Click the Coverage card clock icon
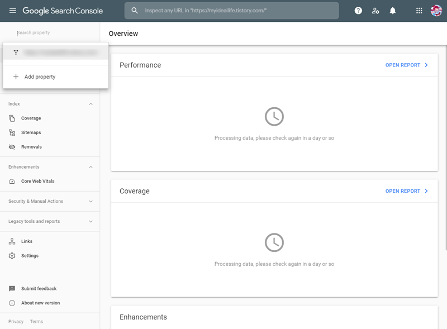 pyautogui.click(x=274, y=242)
